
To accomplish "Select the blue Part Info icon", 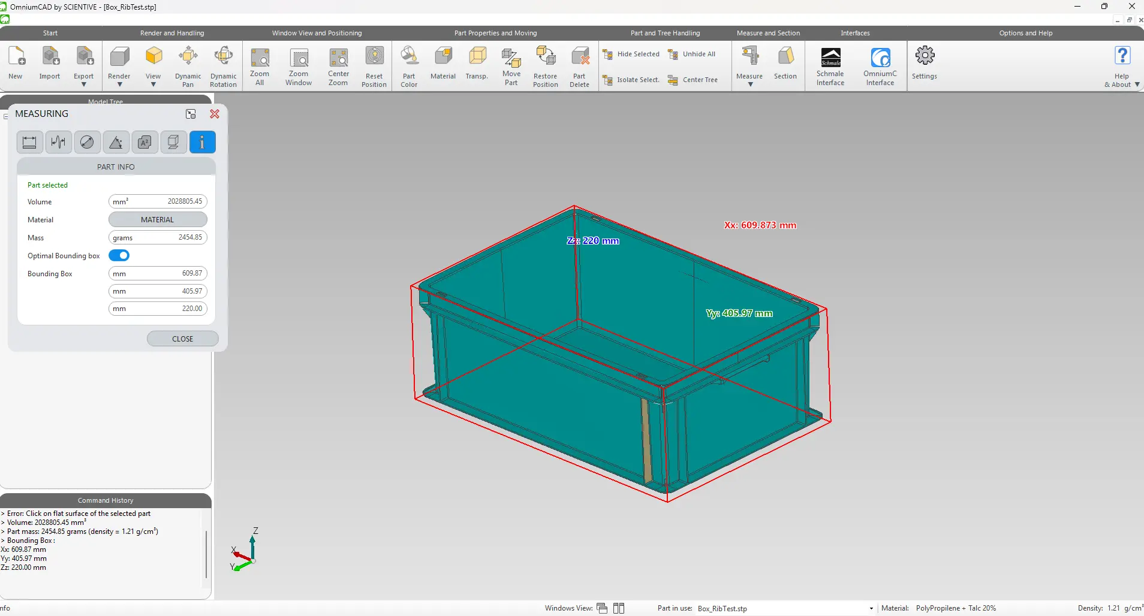I will point(202,142).
